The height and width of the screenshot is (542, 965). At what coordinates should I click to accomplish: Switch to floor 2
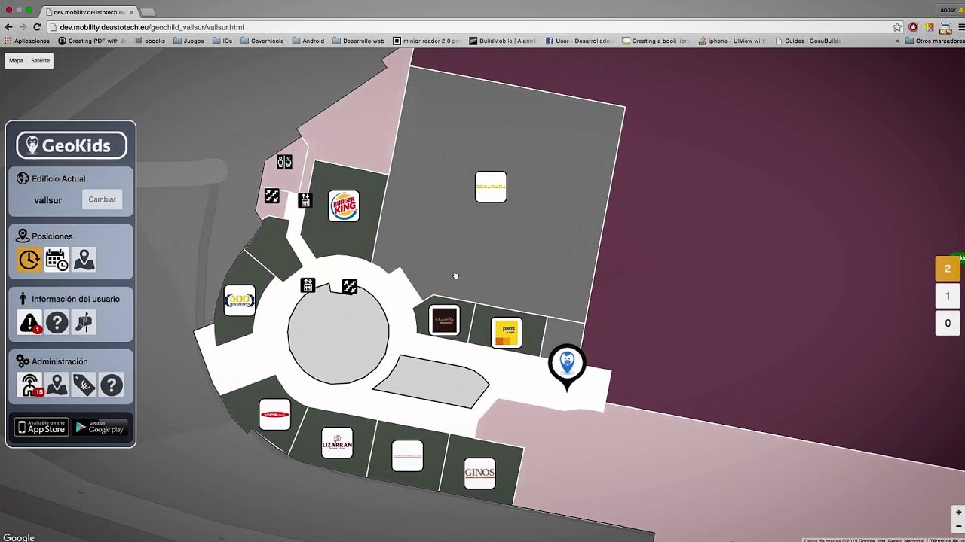pos(948,269)
